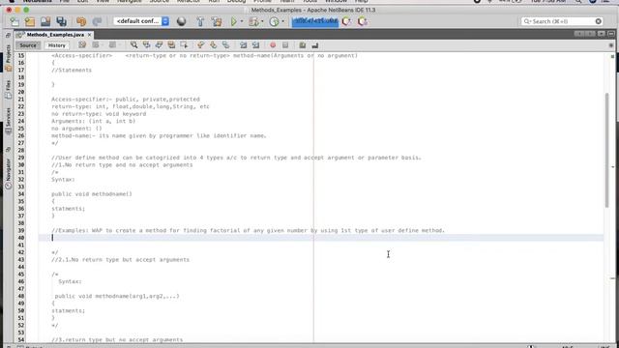The width and height of the screenshot is (619, 348).
Task: Toggle breakpoint on line 34 gutter
Action: coord(21,194)
